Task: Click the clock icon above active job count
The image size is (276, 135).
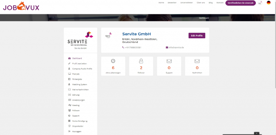Action: click(113, 61)
